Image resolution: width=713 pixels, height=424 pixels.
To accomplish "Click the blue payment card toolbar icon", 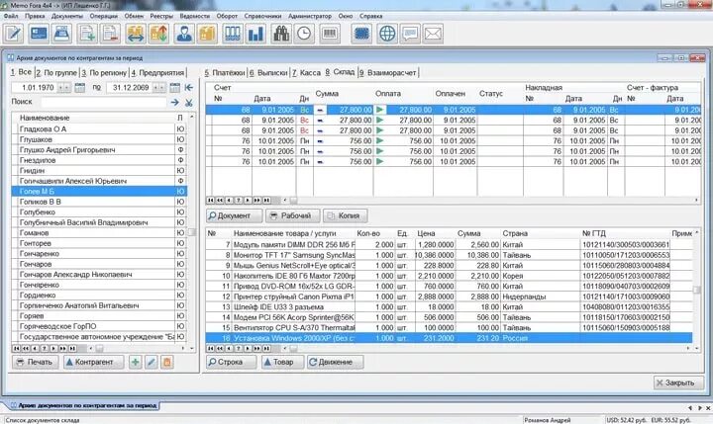I will pos(39,34).
